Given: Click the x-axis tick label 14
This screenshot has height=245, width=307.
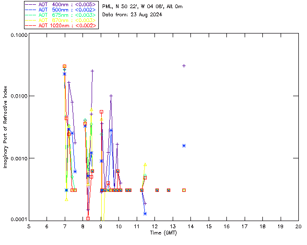Looking at the screenshot, I should tap(191, 226).
